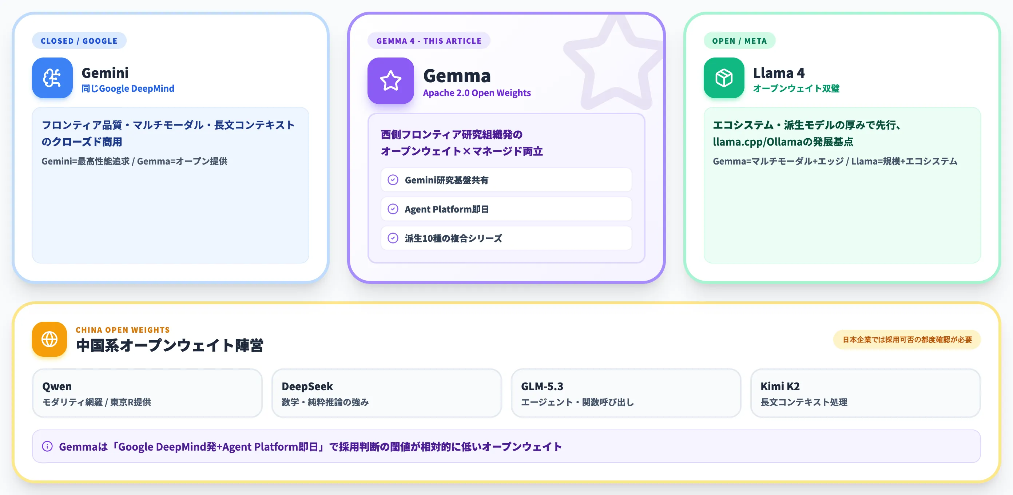Click the Agent Platform即日 list row
The width and height of the screenshot is (1013, 495).
coord(506,209)
